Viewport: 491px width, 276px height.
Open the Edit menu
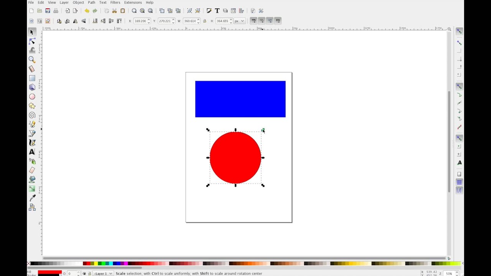(x=41, y=3)
